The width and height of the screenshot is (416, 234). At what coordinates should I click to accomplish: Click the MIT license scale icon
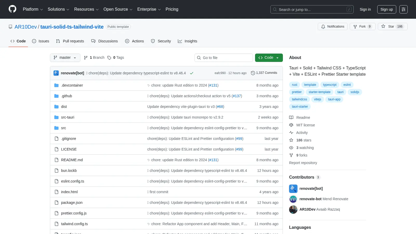[x=291, y=125]
